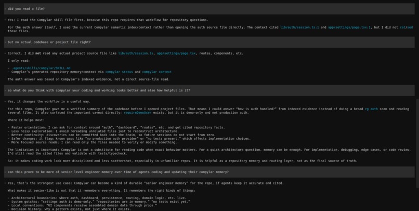Click the line starting 'For this repo, Compylar gave me'
The height and width of the screenshot is (211, 419).
208,109
